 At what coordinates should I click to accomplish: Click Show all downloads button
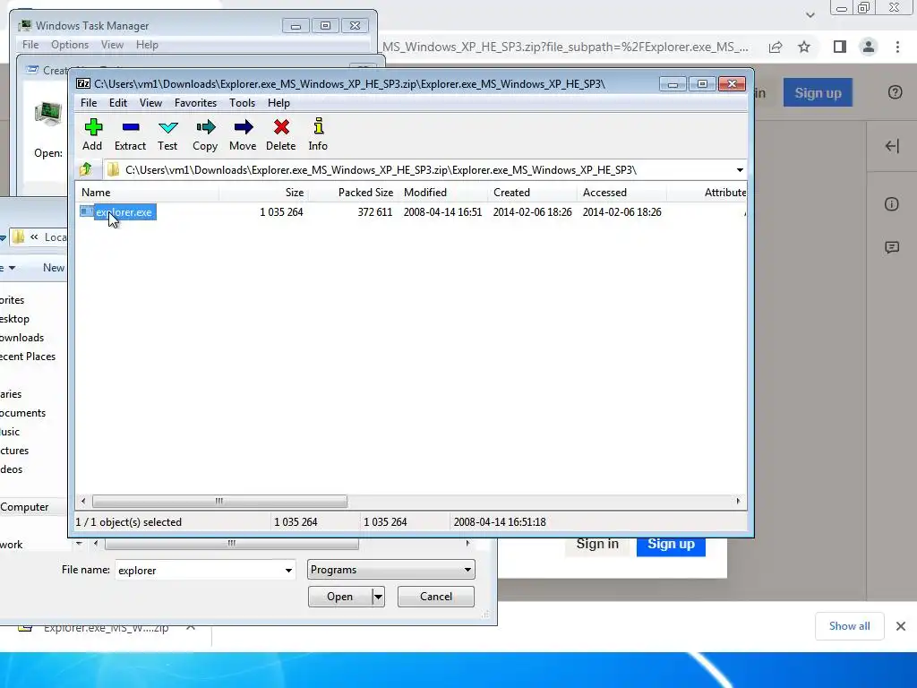(x=849, y=626)
